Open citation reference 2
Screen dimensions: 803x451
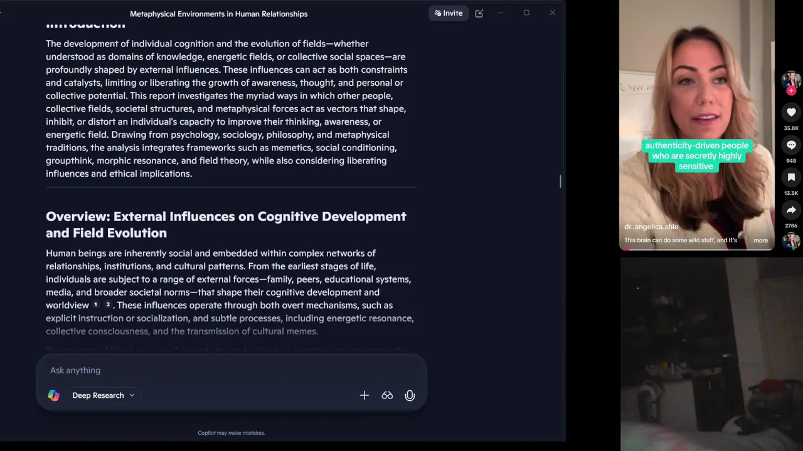(x=108, y=304)
